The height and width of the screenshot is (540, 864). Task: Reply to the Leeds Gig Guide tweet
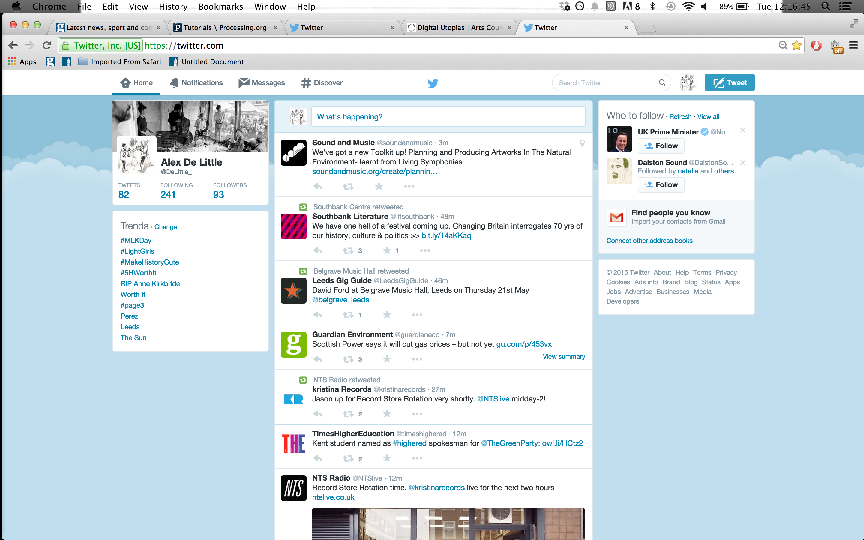point(318,315)
